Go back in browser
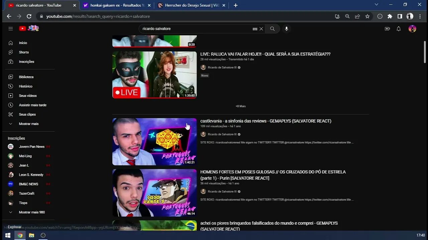Screen dimensions: 428x240 [x=9, y=16]
